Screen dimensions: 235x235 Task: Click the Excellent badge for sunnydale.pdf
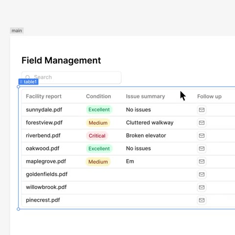(99, 110)
